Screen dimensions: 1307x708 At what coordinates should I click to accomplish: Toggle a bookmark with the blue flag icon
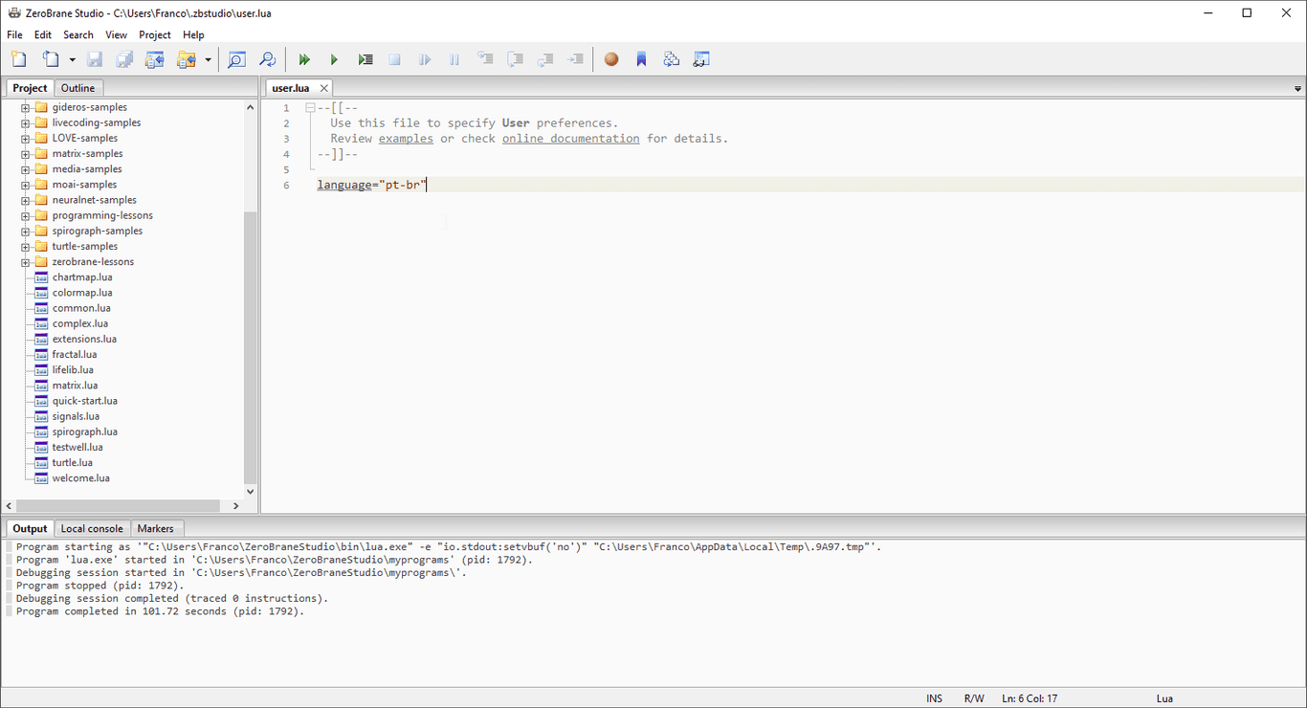point(641,58)
